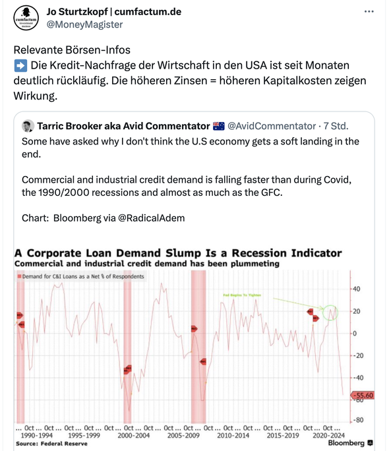Open Tarric Brooker aka Avid Commentator name

pyautogui.click(x=123, y=126)
